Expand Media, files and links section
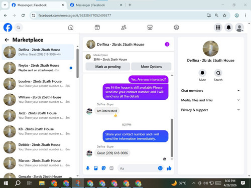The image size is (251, 188). [210, 100]
